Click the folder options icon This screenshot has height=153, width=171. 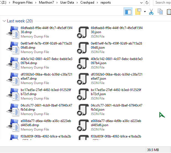point(138,12)
